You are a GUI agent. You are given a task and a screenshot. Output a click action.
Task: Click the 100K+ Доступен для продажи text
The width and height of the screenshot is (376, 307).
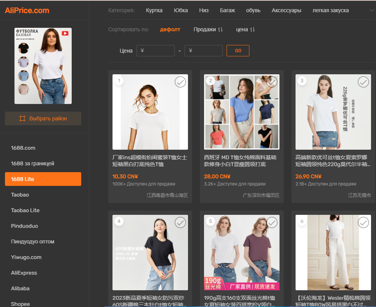[144, 184]
